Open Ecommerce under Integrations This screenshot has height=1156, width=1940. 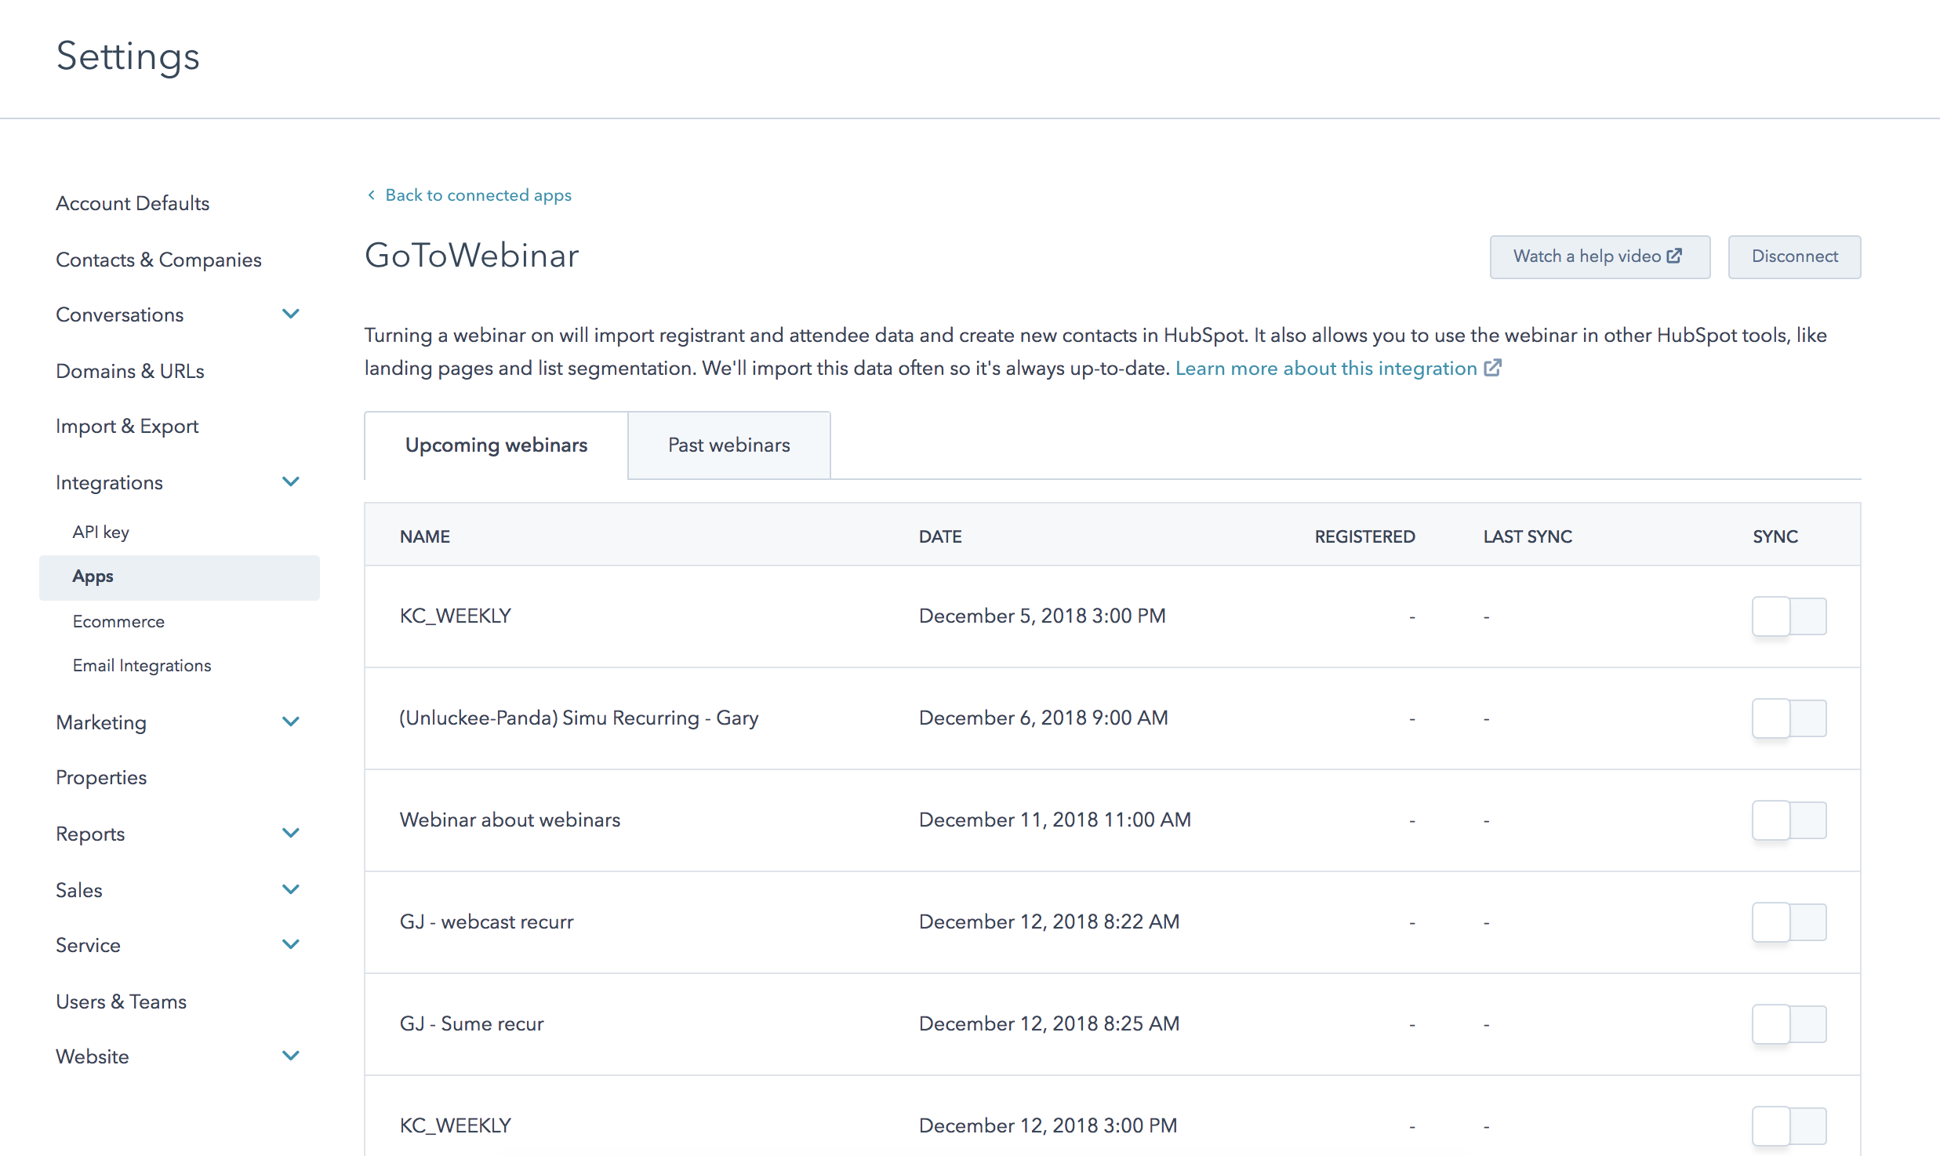tap(118, 621)
